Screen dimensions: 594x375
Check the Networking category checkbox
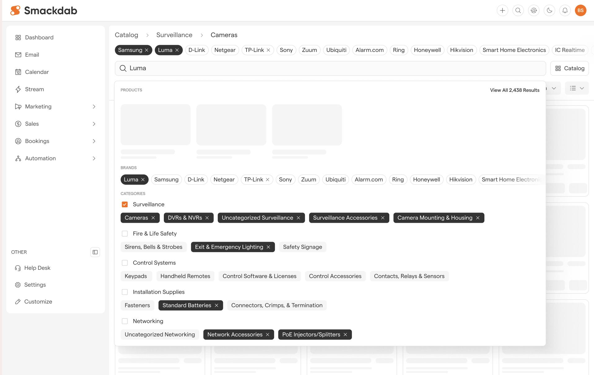pyautogui.click(x=125, y=321)
